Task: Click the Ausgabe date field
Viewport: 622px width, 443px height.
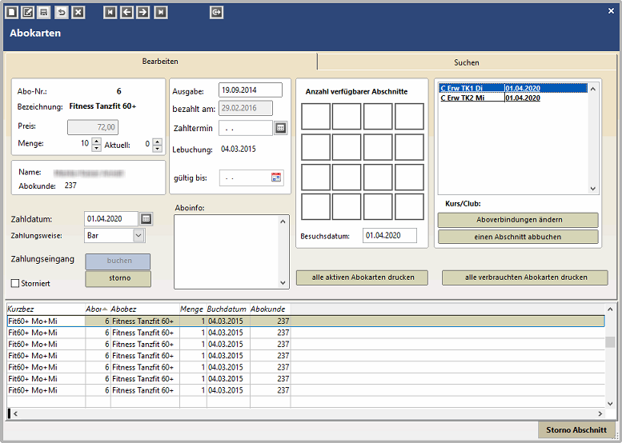Action: tap(251, 90)
